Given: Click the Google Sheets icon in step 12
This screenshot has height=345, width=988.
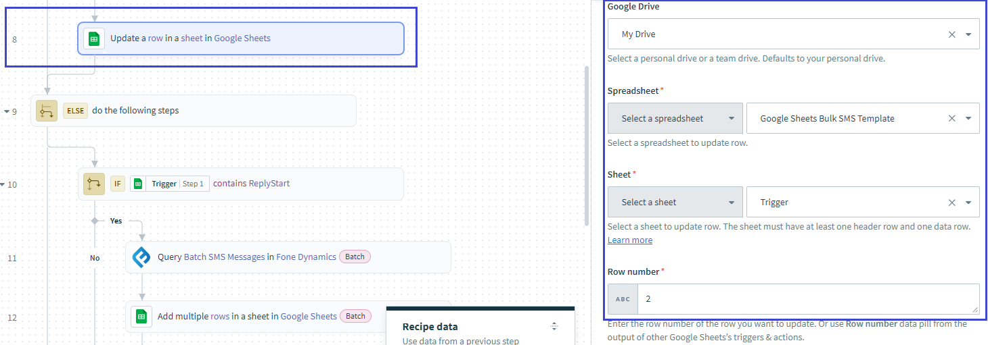Looking at the screenshot, I should [x=141, y=316].
